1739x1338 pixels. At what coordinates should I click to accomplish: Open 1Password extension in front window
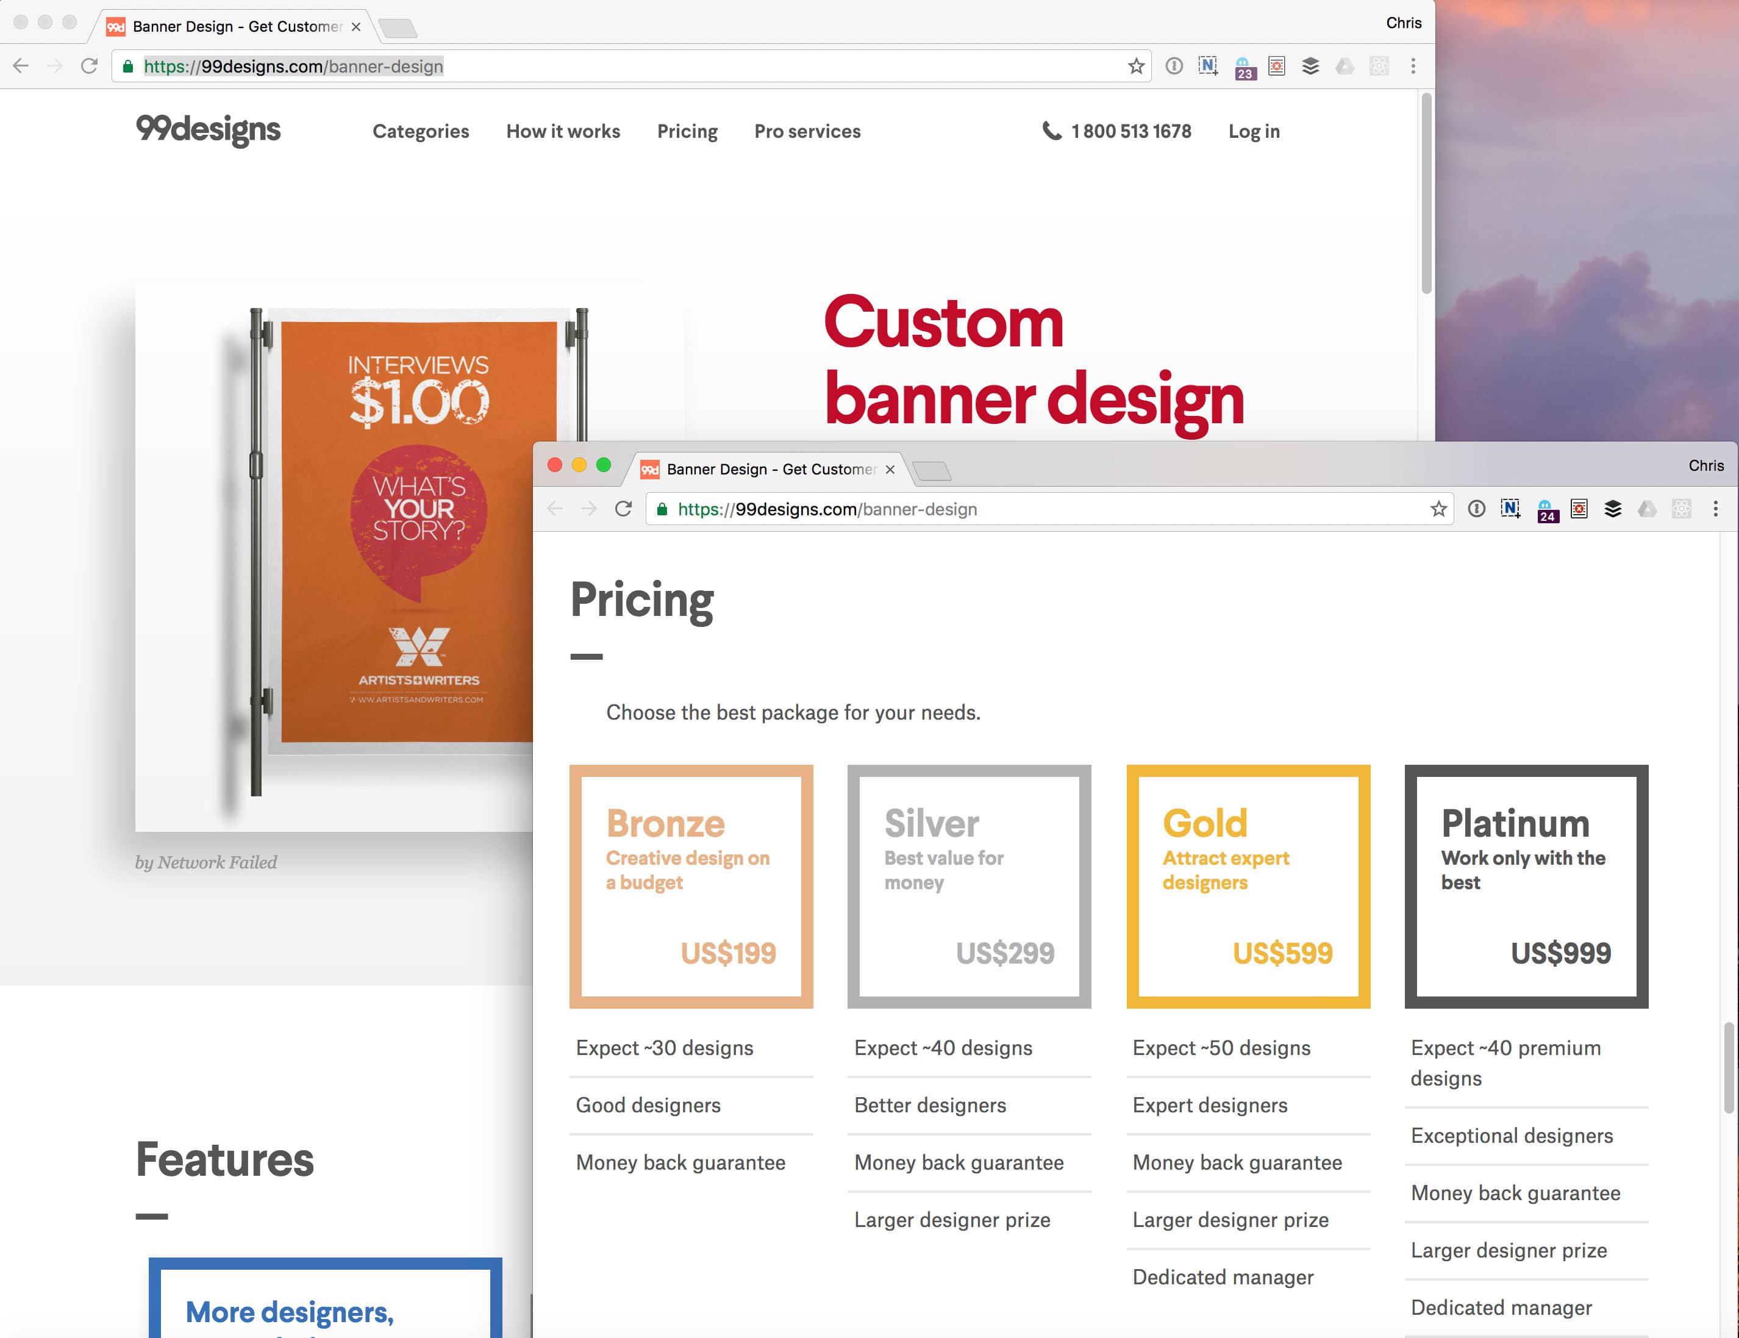click(1476, 509)
